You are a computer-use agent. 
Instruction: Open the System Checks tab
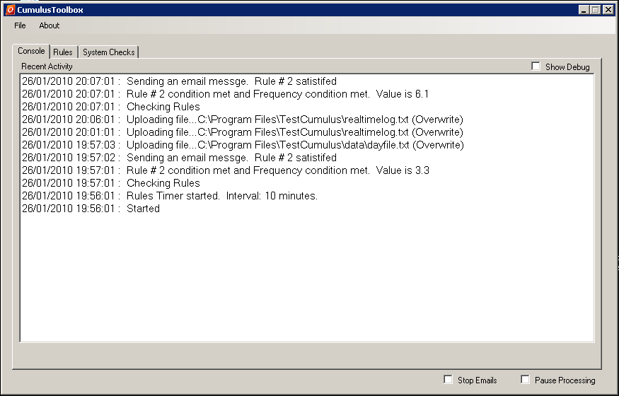pyautogui.click(x=108, y=52)
